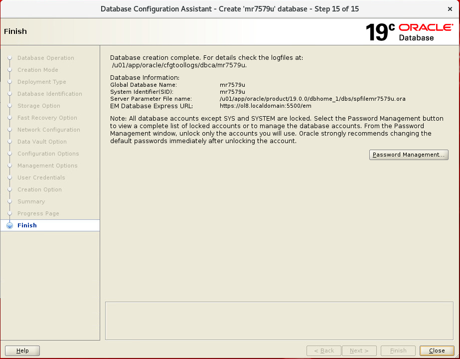Click the 'EM Database Express URL:' label
This screenshot has height=359, width=460.
pos(152,106)
